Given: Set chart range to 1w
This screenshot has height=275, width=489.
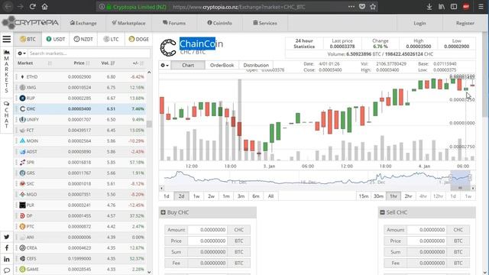Looking at the screenshot, I should coord(196,196).
